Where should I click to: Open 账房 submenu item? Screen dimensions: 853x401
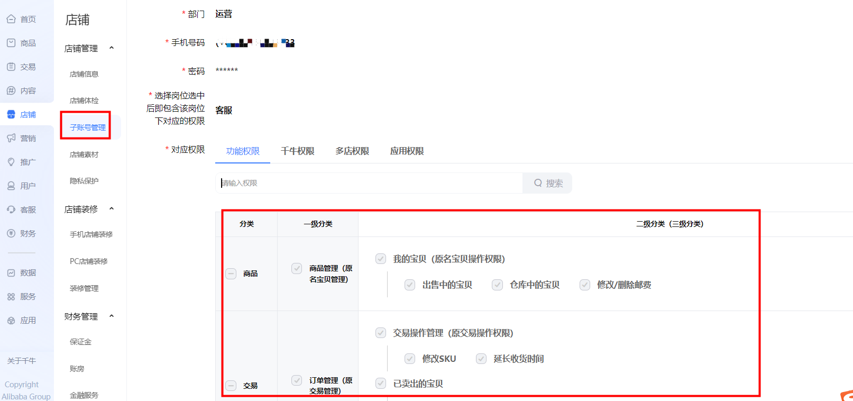(77, 369)
